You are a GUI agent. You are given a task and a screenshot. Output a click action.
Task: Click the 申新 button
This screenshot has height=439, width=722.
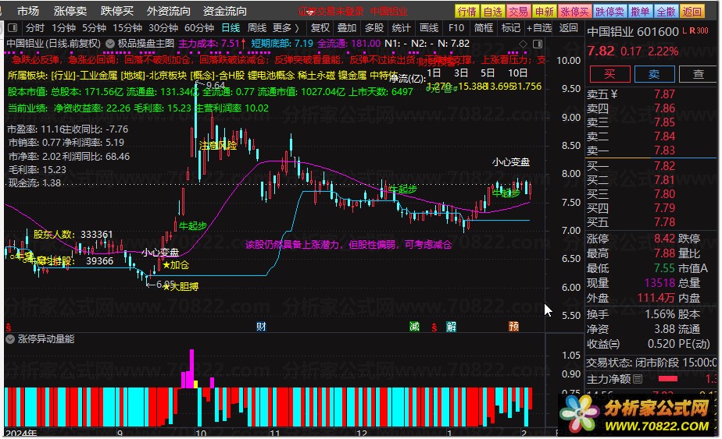pos(545,11)
